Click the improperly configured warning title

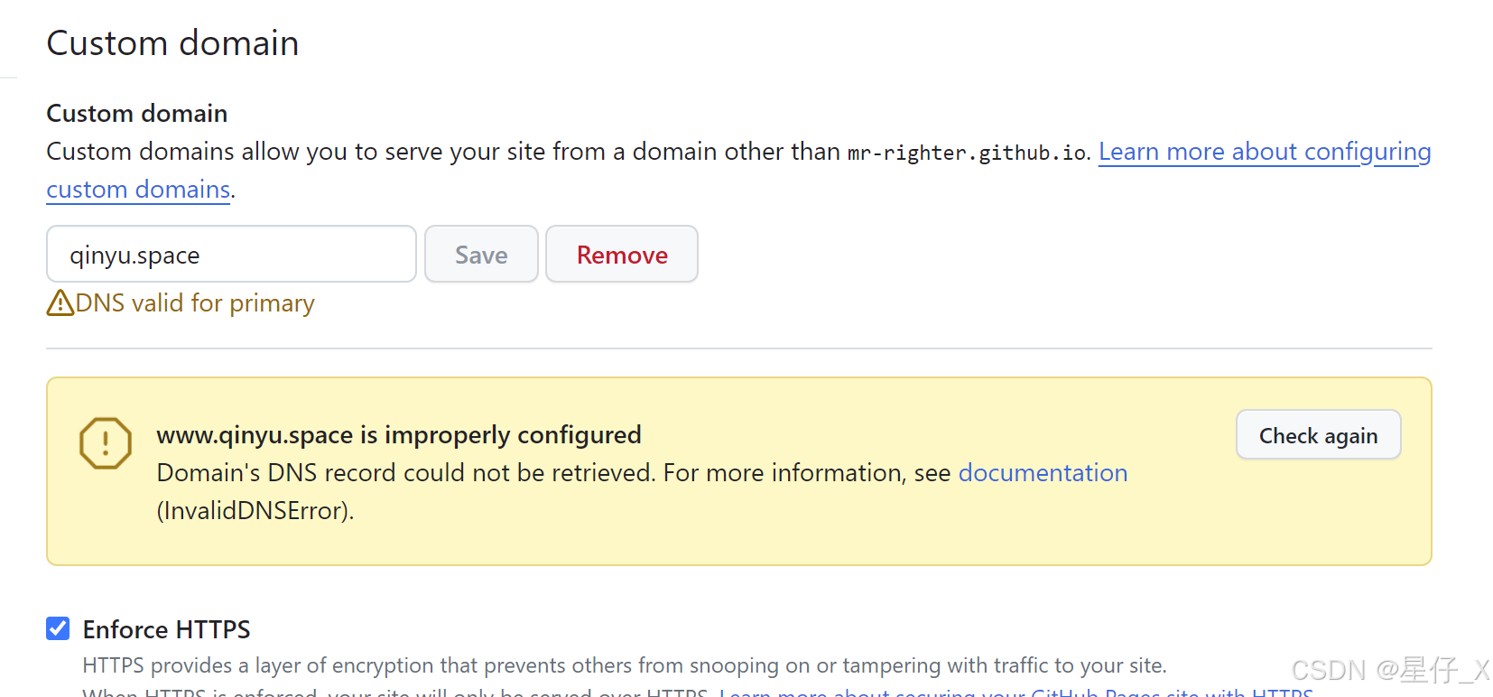pos(399,435)
